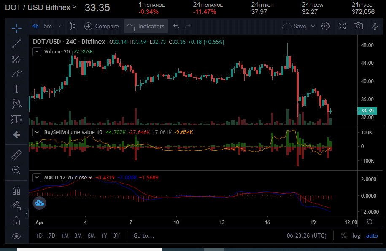Click the 48.00 price axis label

(367, 45)
